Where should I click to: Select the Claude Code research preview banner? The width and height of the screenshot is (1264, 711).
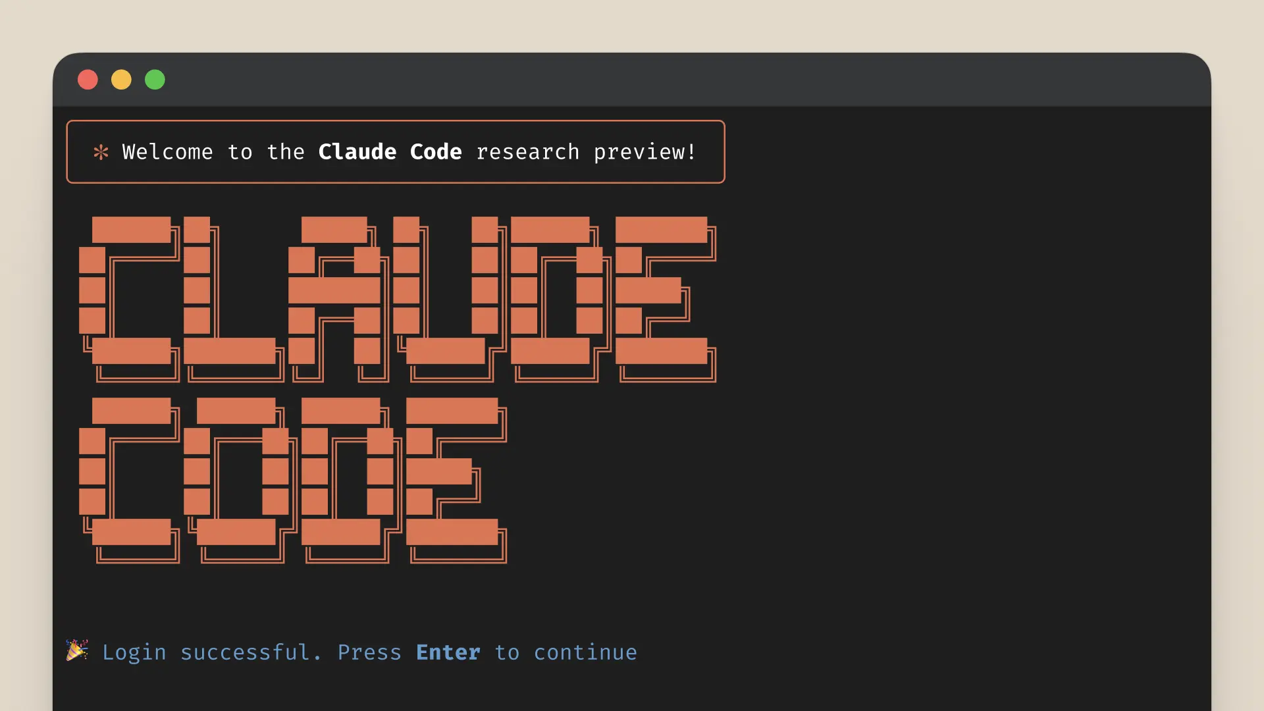pyautogui.click(x=396, y=152)
